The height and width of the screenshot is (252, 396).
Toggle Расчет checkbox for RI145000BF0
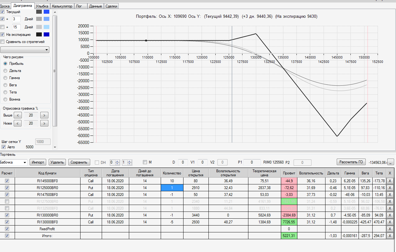pyautogui.click(x=7, y=181)
